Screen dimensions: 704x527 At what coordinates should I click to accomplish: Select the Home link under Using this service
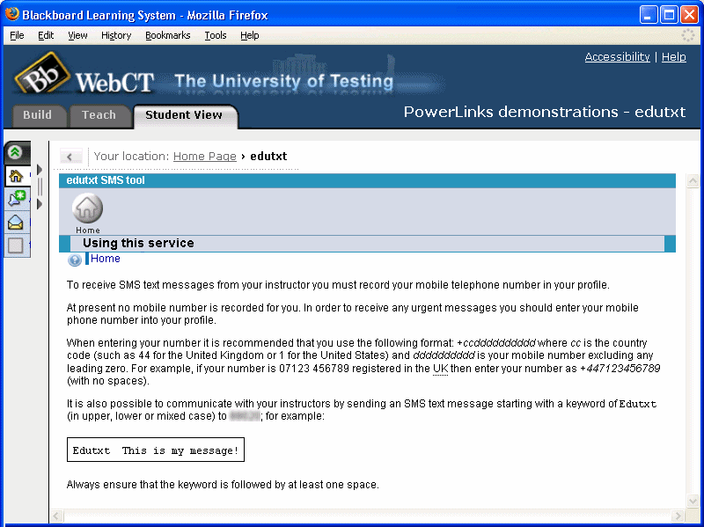pos(105,258)
